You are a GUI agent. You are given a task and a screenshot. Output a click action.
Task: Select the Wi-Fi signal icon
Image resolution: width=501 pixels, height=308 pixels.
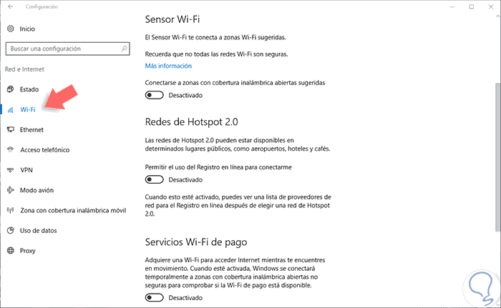click(10, 109)
